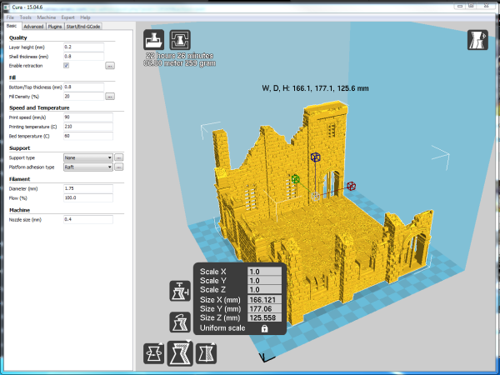The height and width of the screenshot is (375, 500).
Task: Click the Scale X value field
Action: pyautogui.click(x=265, y=272)
